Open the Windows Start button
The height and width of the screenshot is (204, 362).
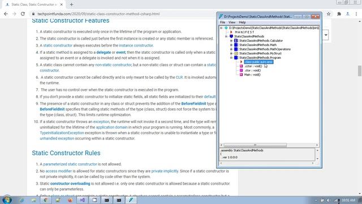7,200
